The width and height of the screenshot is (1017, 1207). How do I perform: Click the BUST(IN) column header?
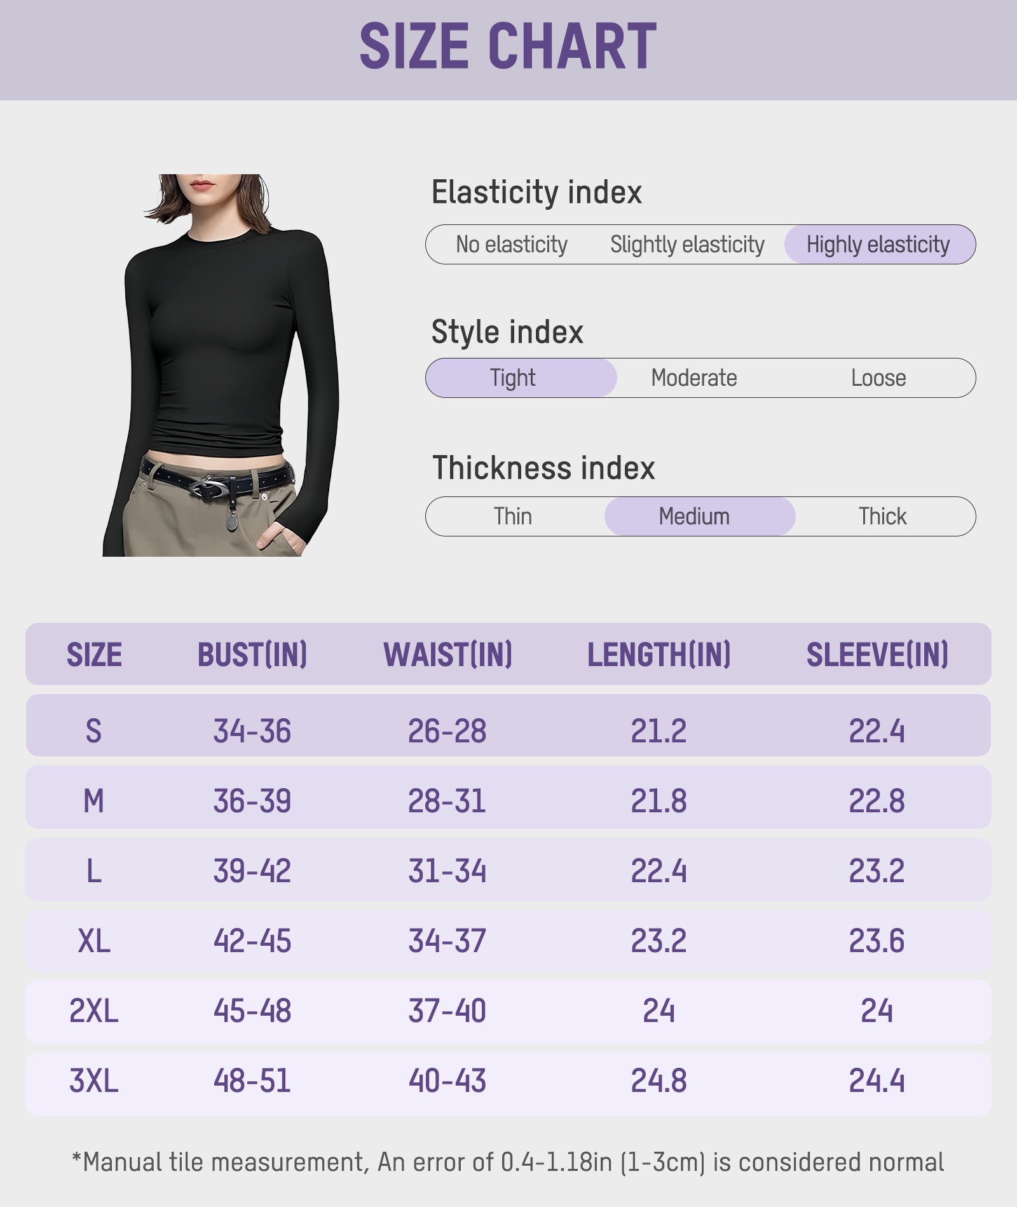point(252,655)
